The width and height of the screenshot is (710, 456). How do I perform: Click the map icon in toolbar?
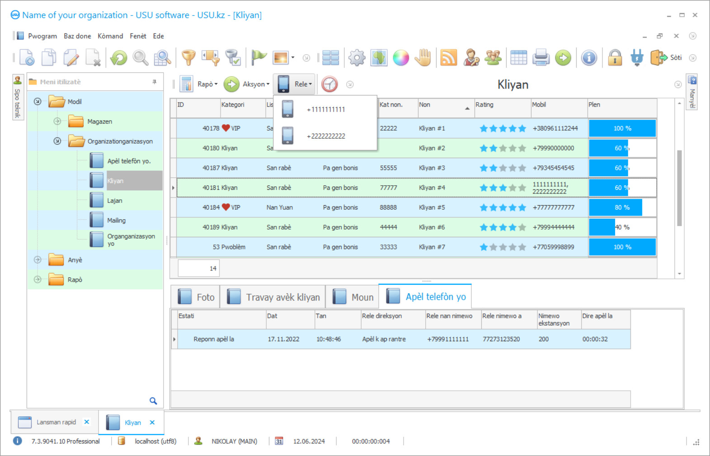click(379, 58)
